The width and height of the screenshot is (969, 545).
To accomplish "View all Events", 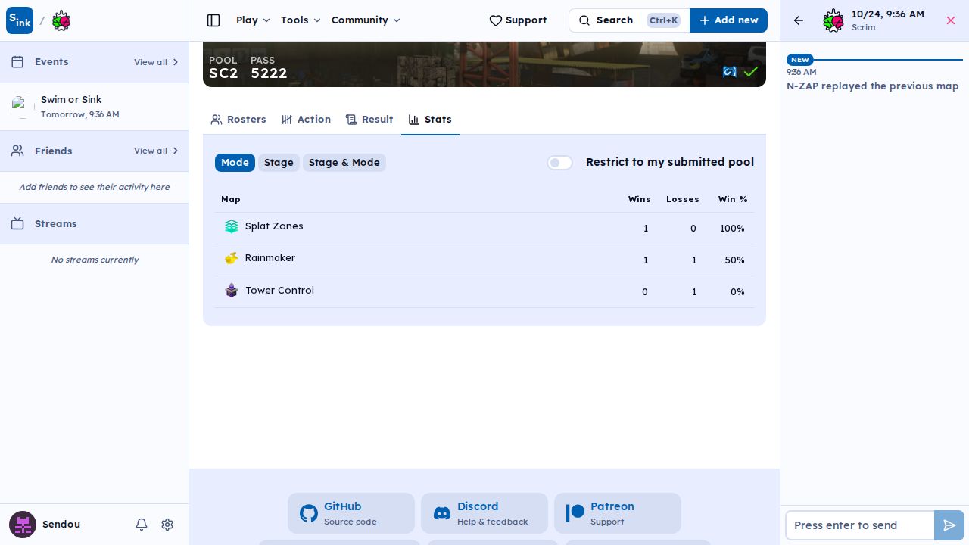I will pyautogui.click(x=156, y=62).
